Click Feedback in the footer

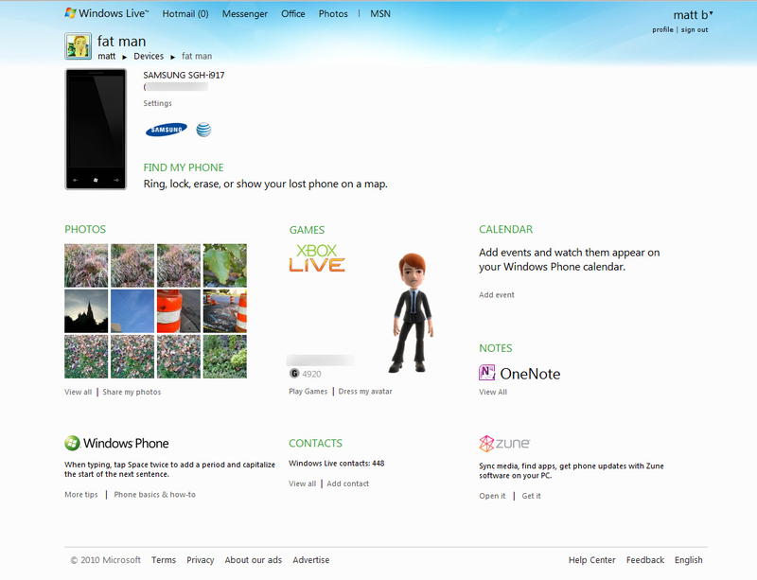[645, 560]
